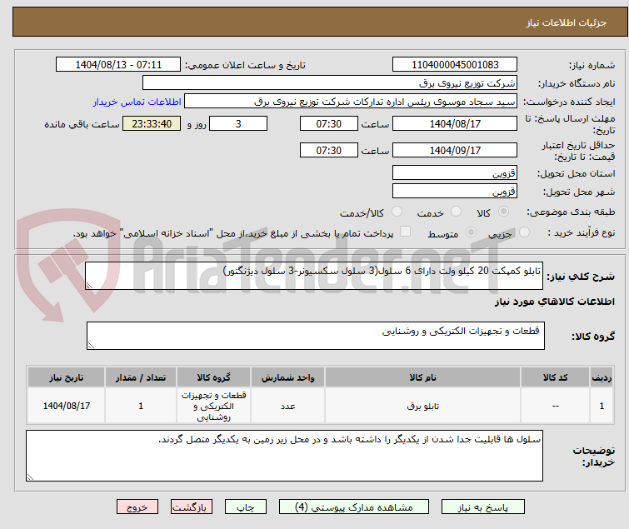Click the نام دستگاه خریدار field
This screenshot has height=529, width=629.
330,82
